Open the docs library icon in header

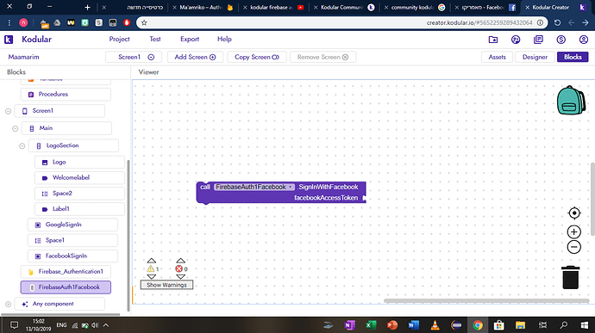point(538,40)
